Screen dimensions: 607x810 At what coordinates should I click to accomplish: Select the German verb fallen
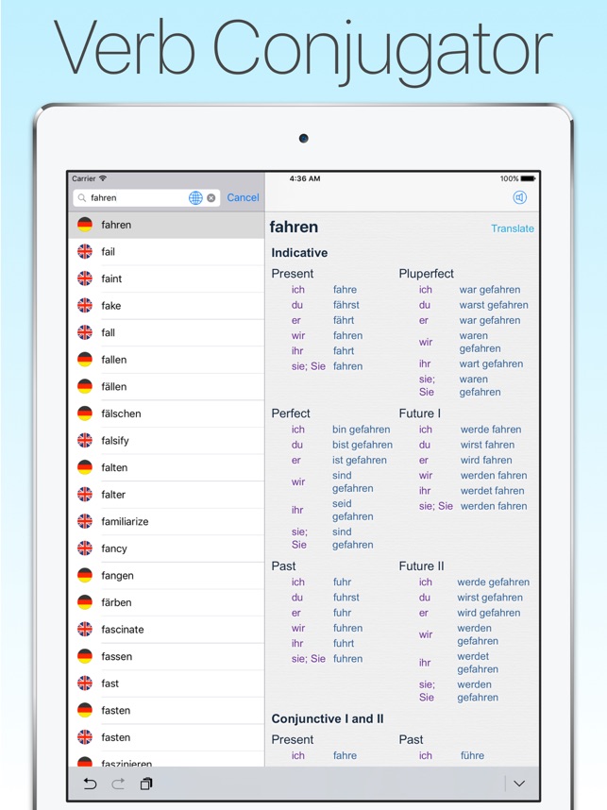[x=166, y=360]
